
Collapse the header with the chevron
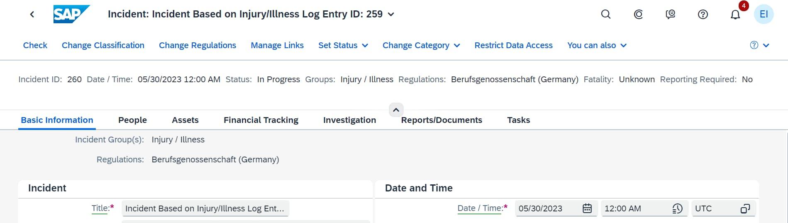point(396,110)
